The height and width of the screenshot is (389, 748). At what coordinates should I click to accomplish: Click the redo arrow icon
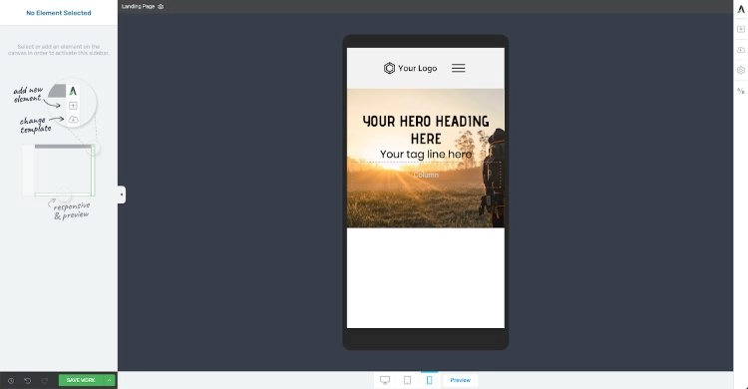point(45,380)
